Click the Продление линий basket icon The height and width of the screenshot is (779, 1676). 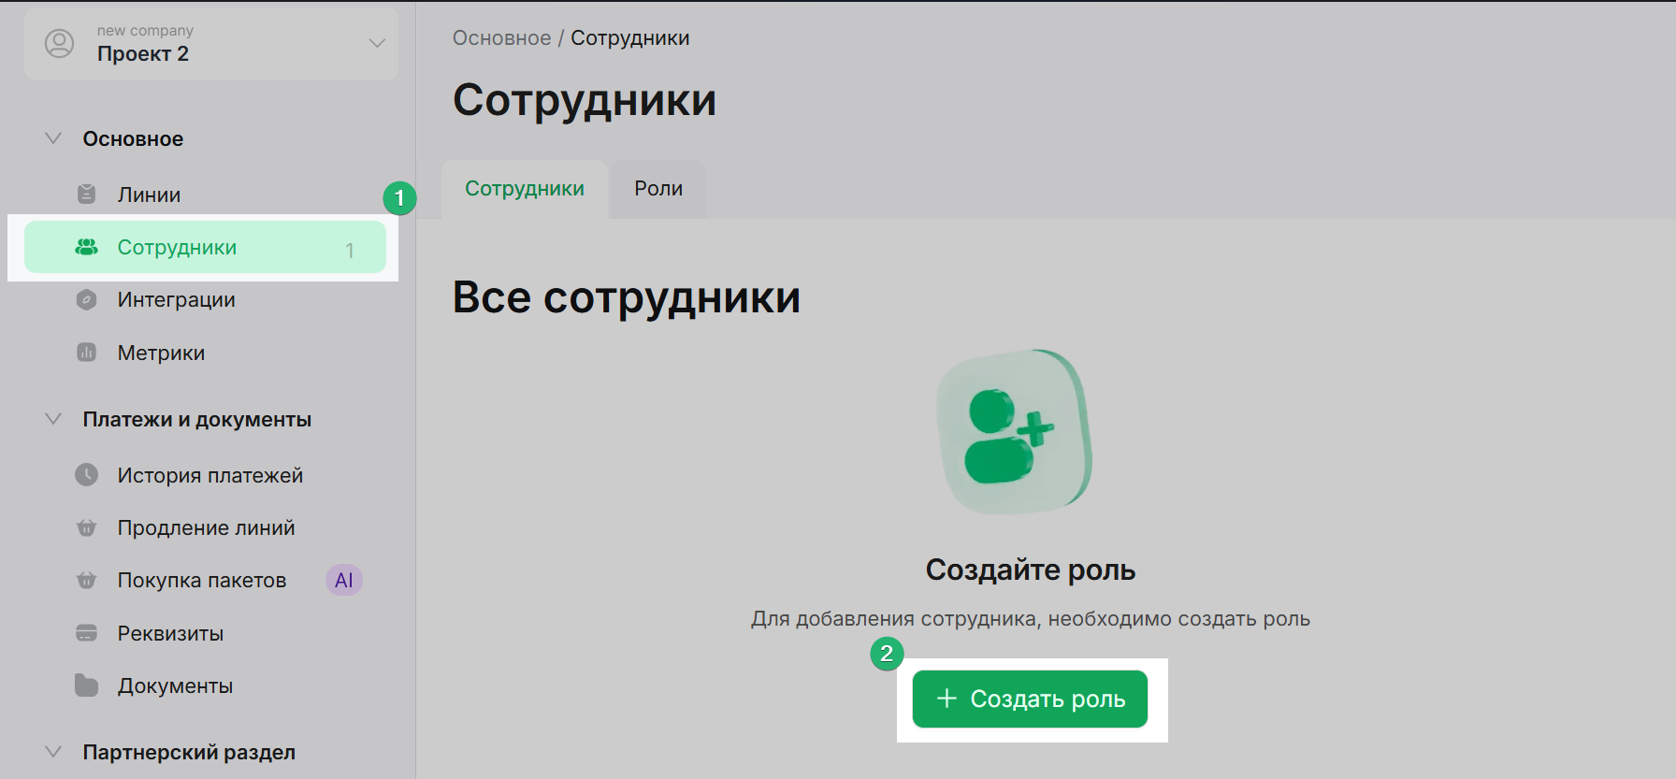86,527
